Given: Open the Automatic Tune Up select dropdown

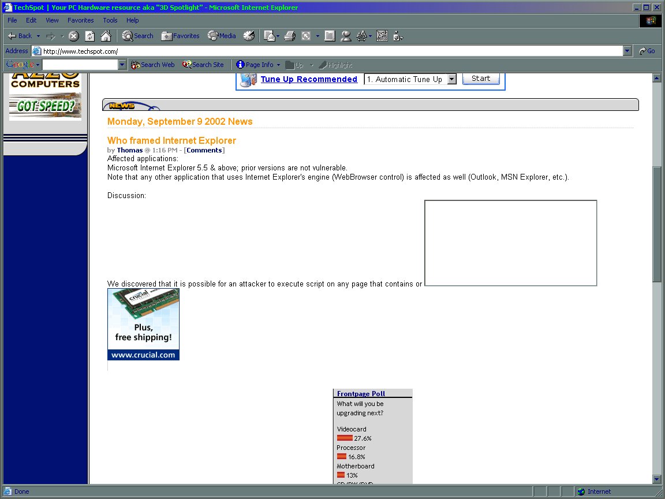Looking at the screenshot, I should 452,79.
